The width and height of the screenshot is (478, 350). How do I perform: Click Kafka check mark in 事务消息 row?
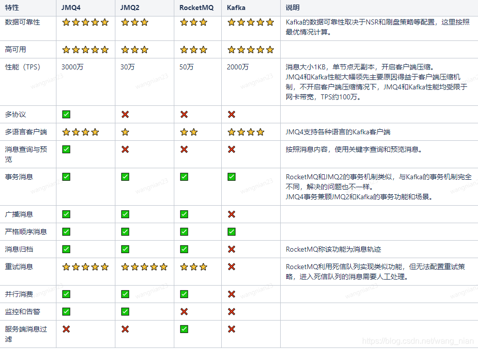pyautogui.click(x=231, y=177)
